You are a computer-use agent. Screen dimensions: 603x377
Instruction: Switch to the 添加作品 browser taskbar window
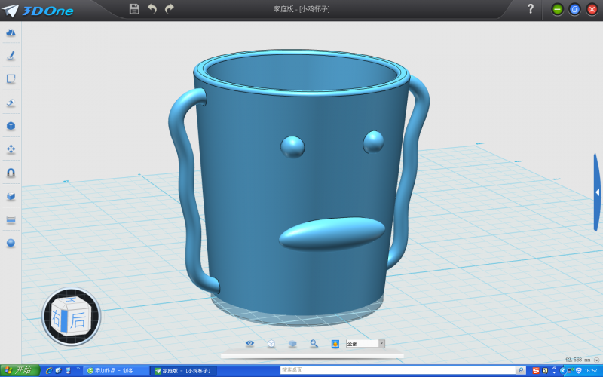[x=116, y=371]
